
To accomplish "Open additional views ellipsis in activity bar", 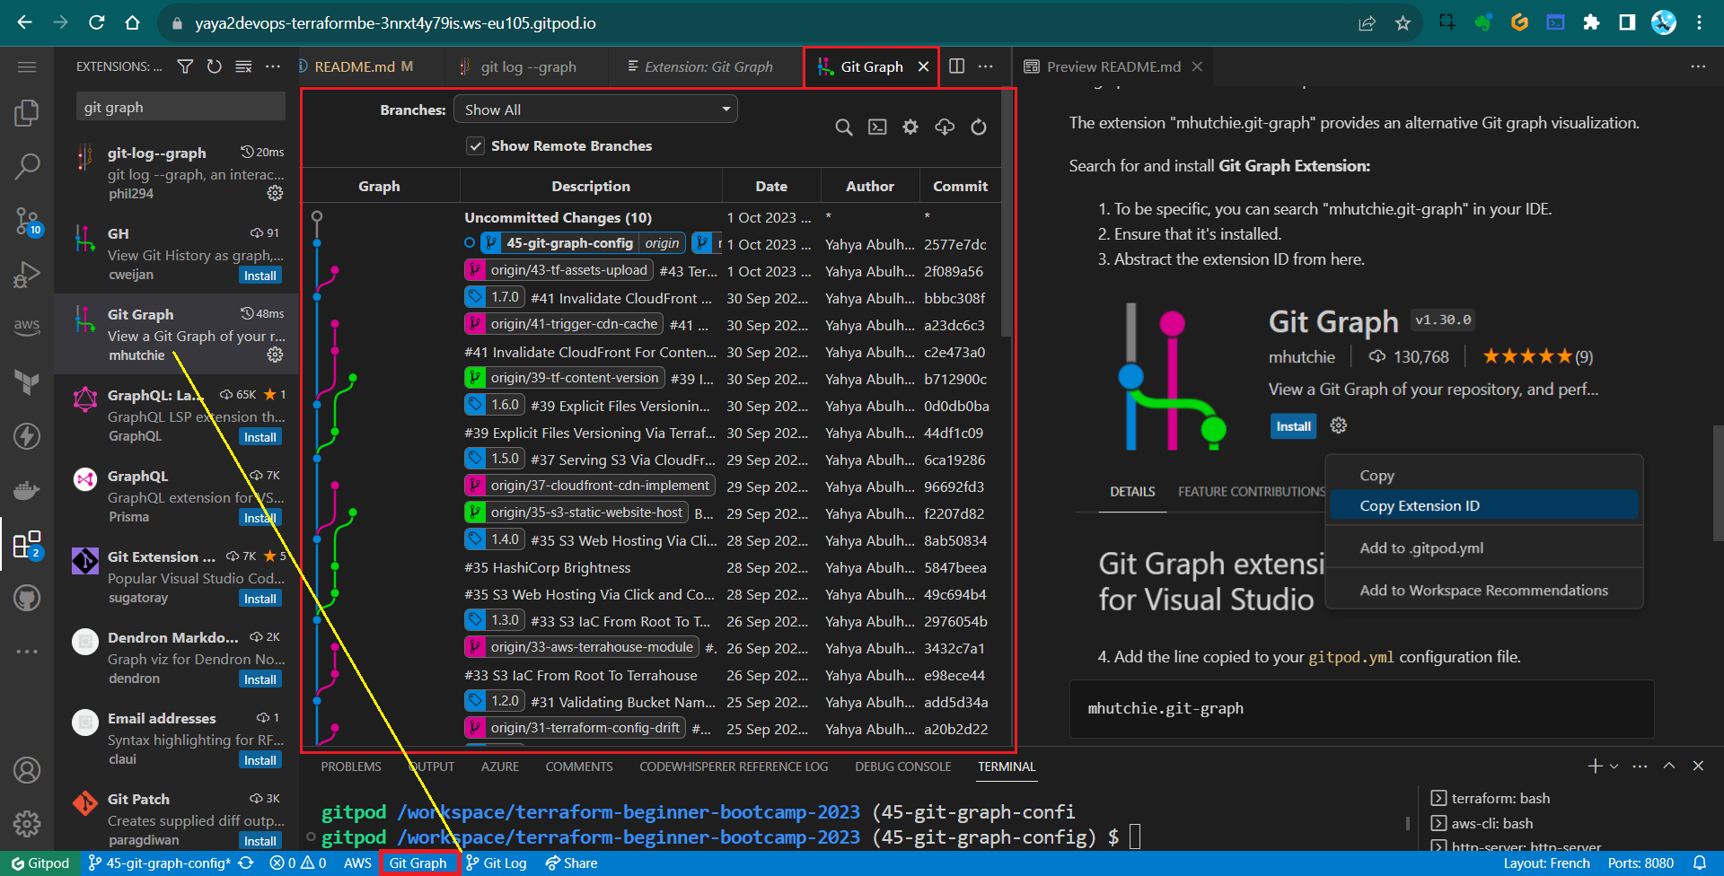I will click(27, 652).
